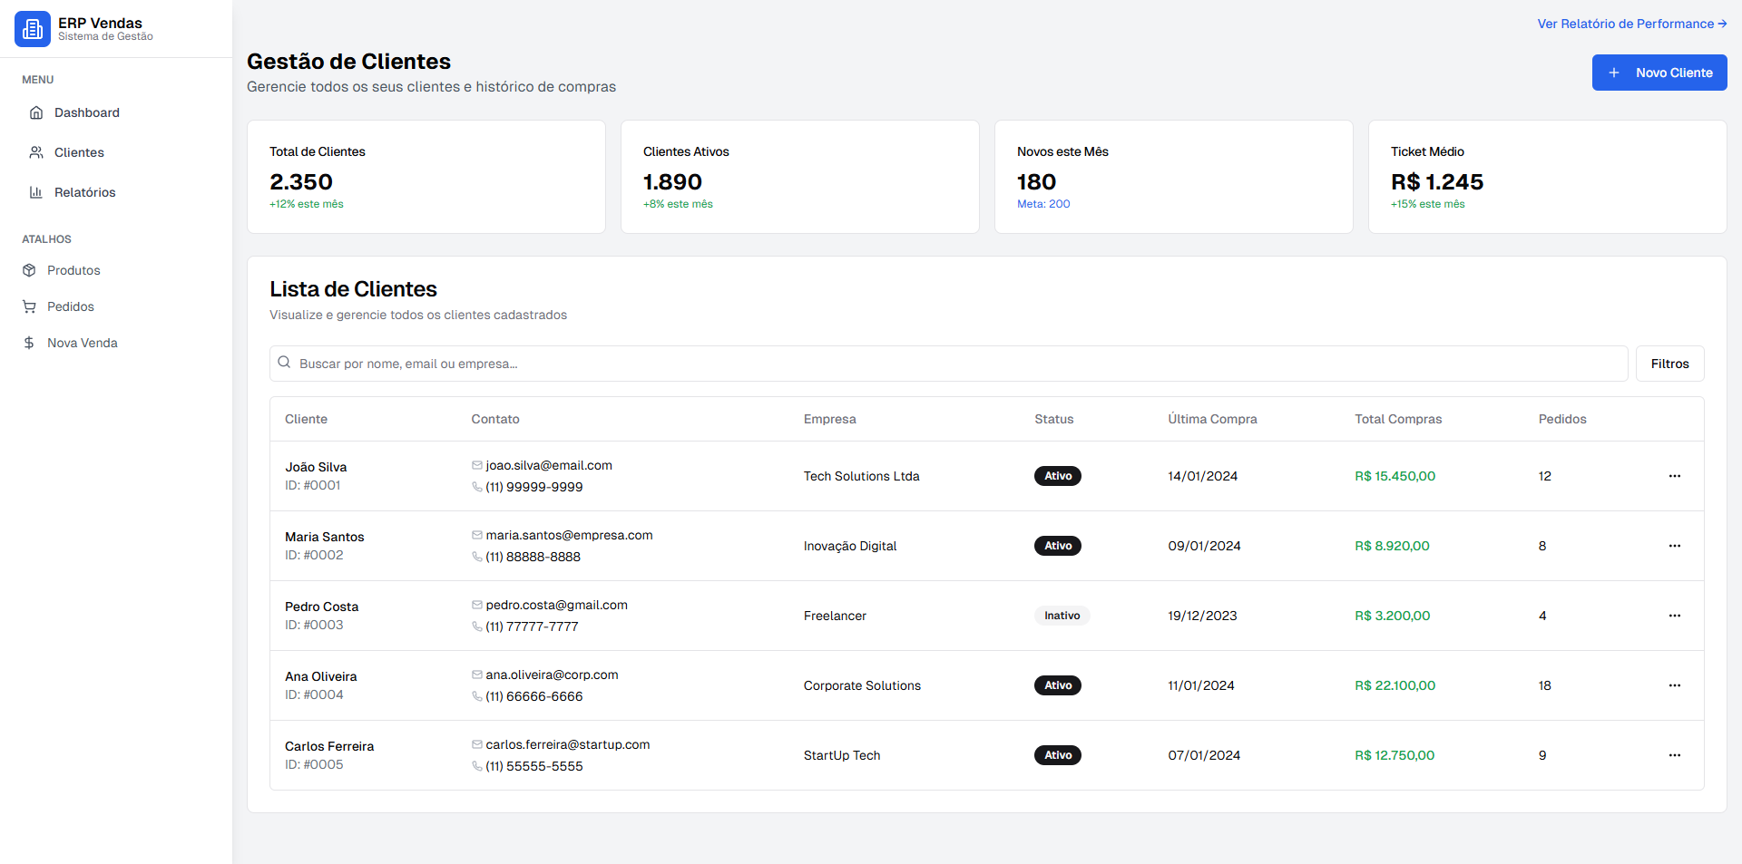
Task: Select the Status column header
Action: pyautogui.click(x=1054, y=419)
